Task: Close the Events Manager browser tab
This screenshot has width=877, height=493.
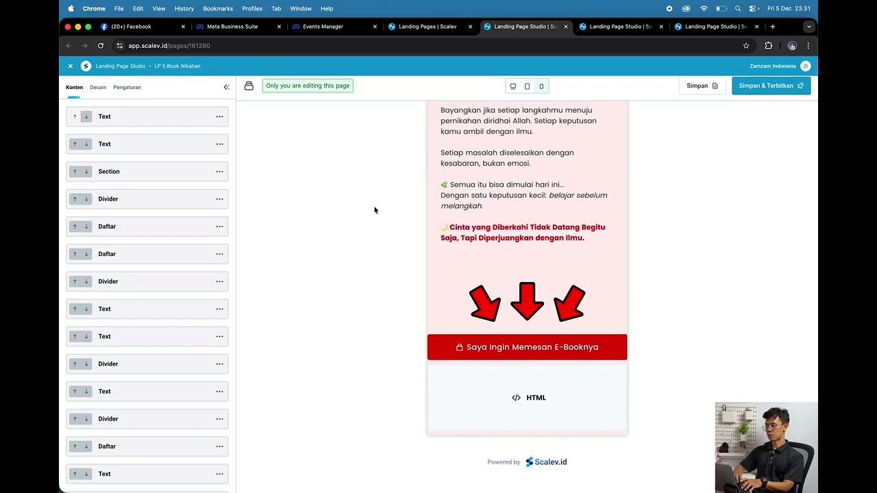Action: pos(375,27)
